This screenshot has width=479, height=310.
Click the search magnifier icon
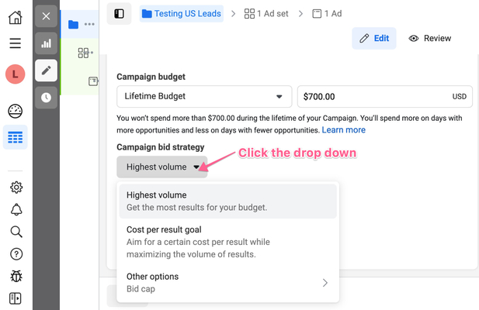[15, 232]
